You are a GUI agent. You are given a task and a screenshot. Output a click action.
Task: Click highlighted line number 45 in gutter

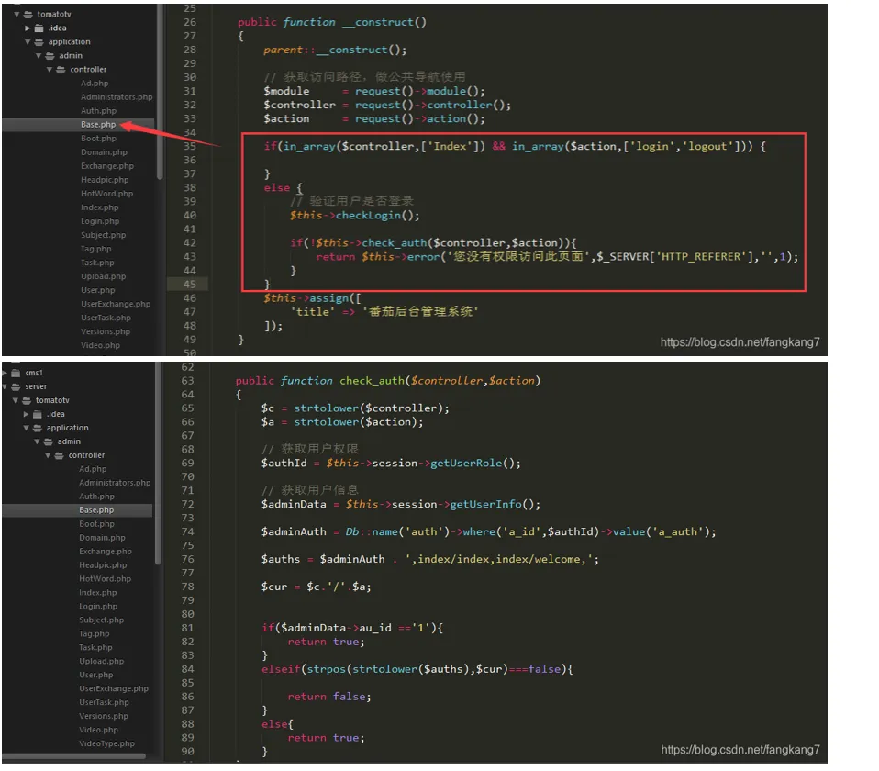tap(190, 285)
